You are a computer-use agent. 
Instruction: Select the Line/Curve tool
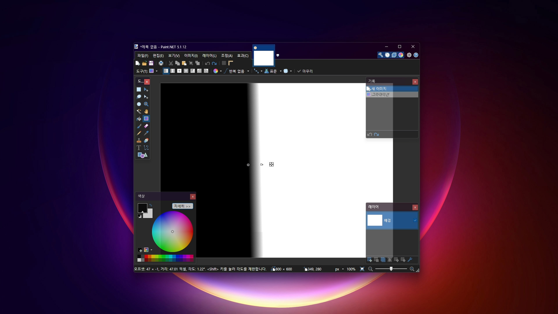[x=146, y=148]
